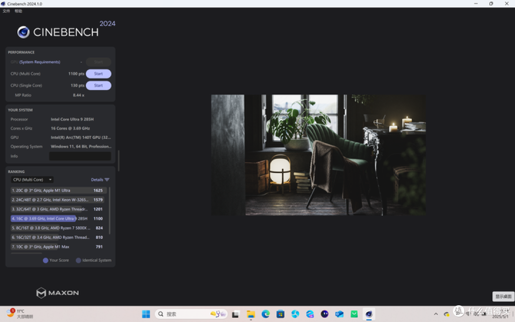Select the 32C/64T AMD Ryzen Threadripper row
This screenshot has width=515, height=322.
point(58,209)
